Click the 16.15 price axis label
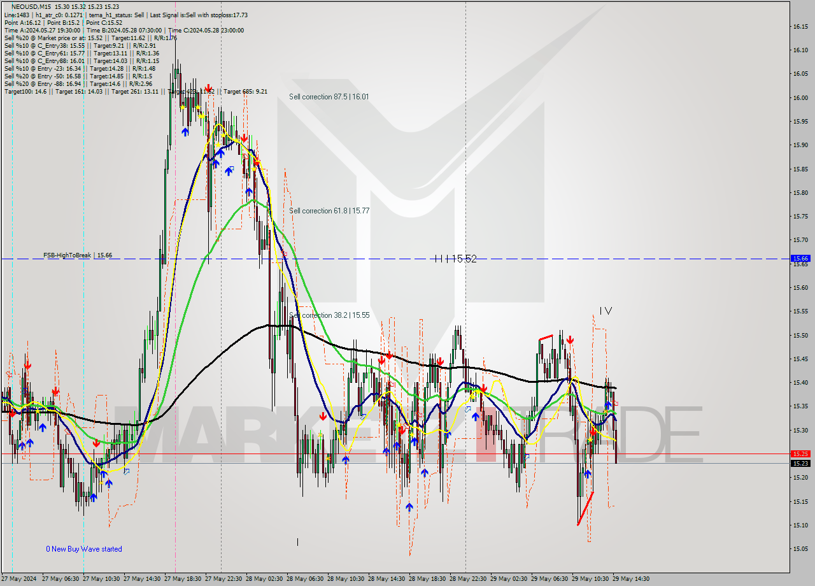Viewport: 815px width, 586px height. click(800, 26)
